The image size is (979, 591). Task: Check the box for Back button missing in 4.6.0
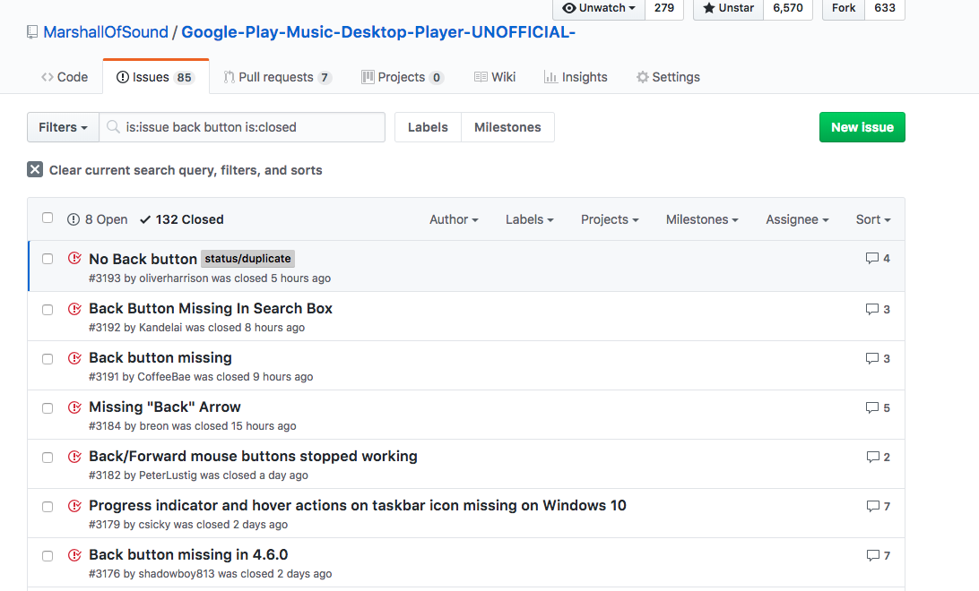[48, 556]
